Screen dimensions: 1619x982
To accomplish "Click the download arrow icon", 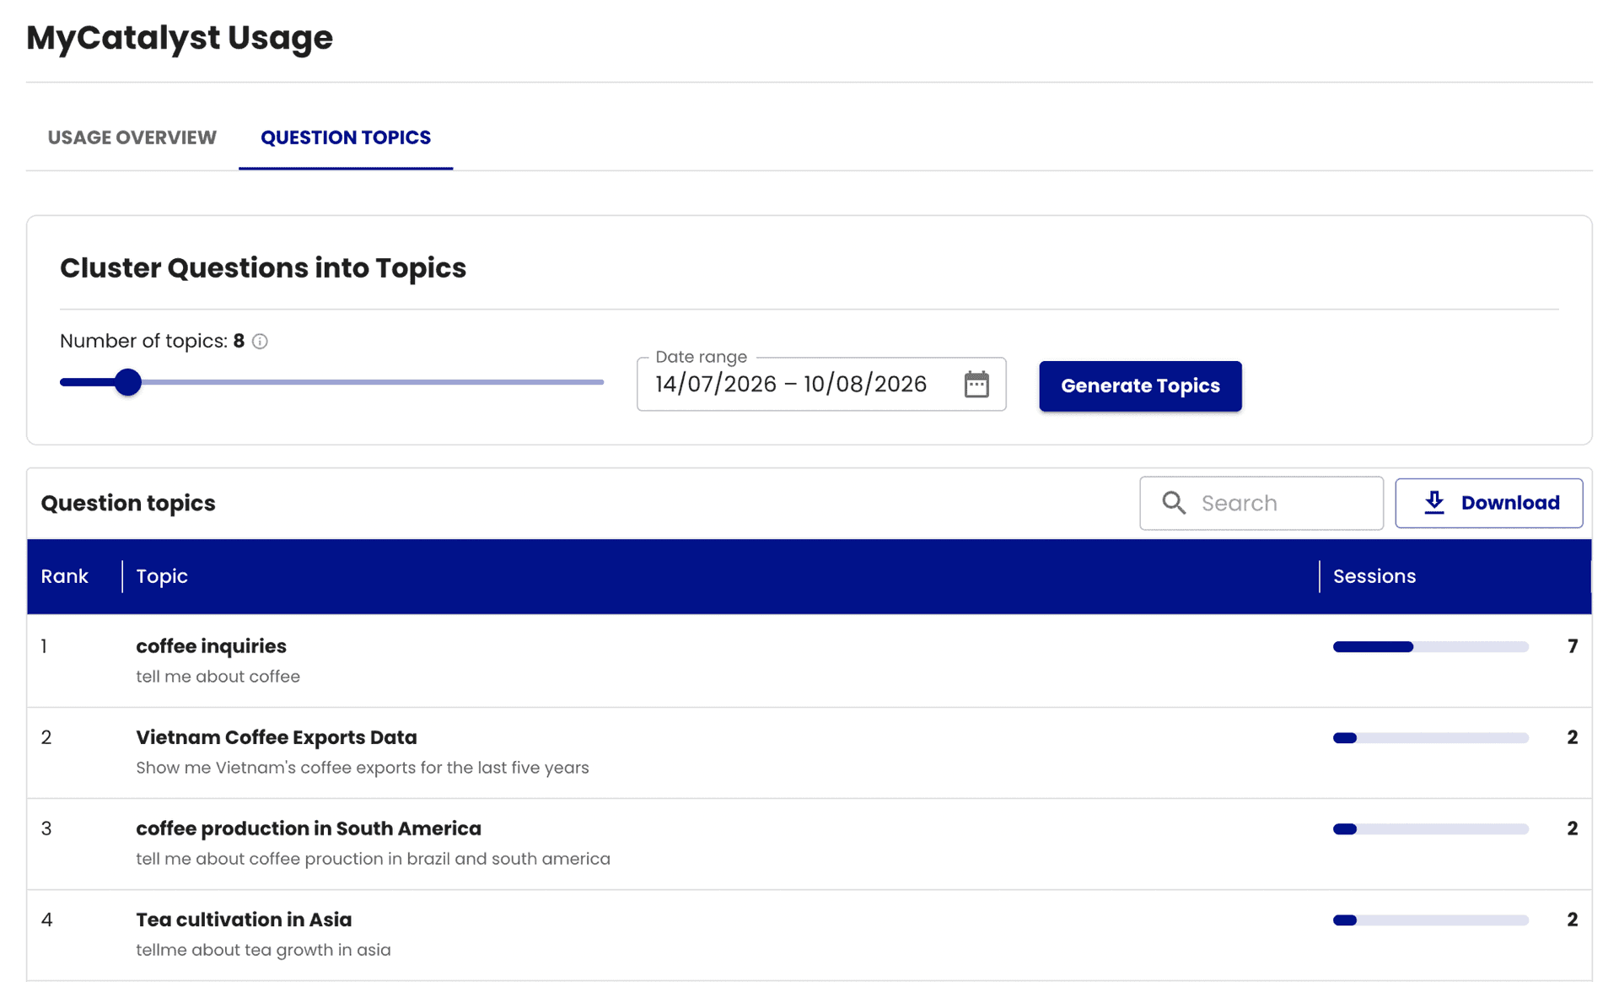I will coord(1433,503).
